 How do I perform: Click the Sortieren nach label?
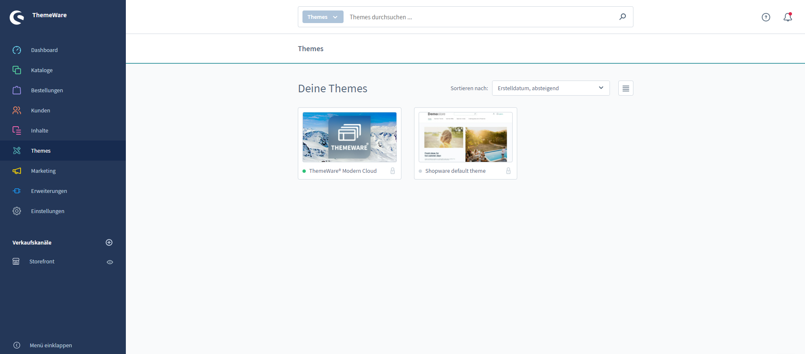click(469, 88)
